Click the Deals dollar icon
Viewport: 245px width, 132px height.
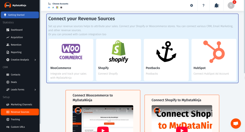pos(8,82)
